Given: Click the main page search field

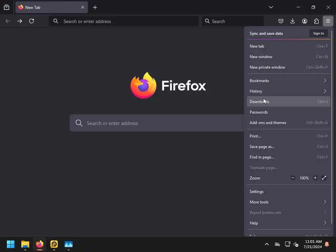Looking at the screenshot, I should pyautogui.click(x=157, y=123).
